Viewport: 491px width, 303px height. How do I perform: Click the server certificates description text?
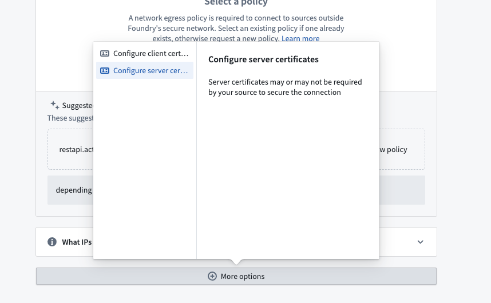(285, 87)
